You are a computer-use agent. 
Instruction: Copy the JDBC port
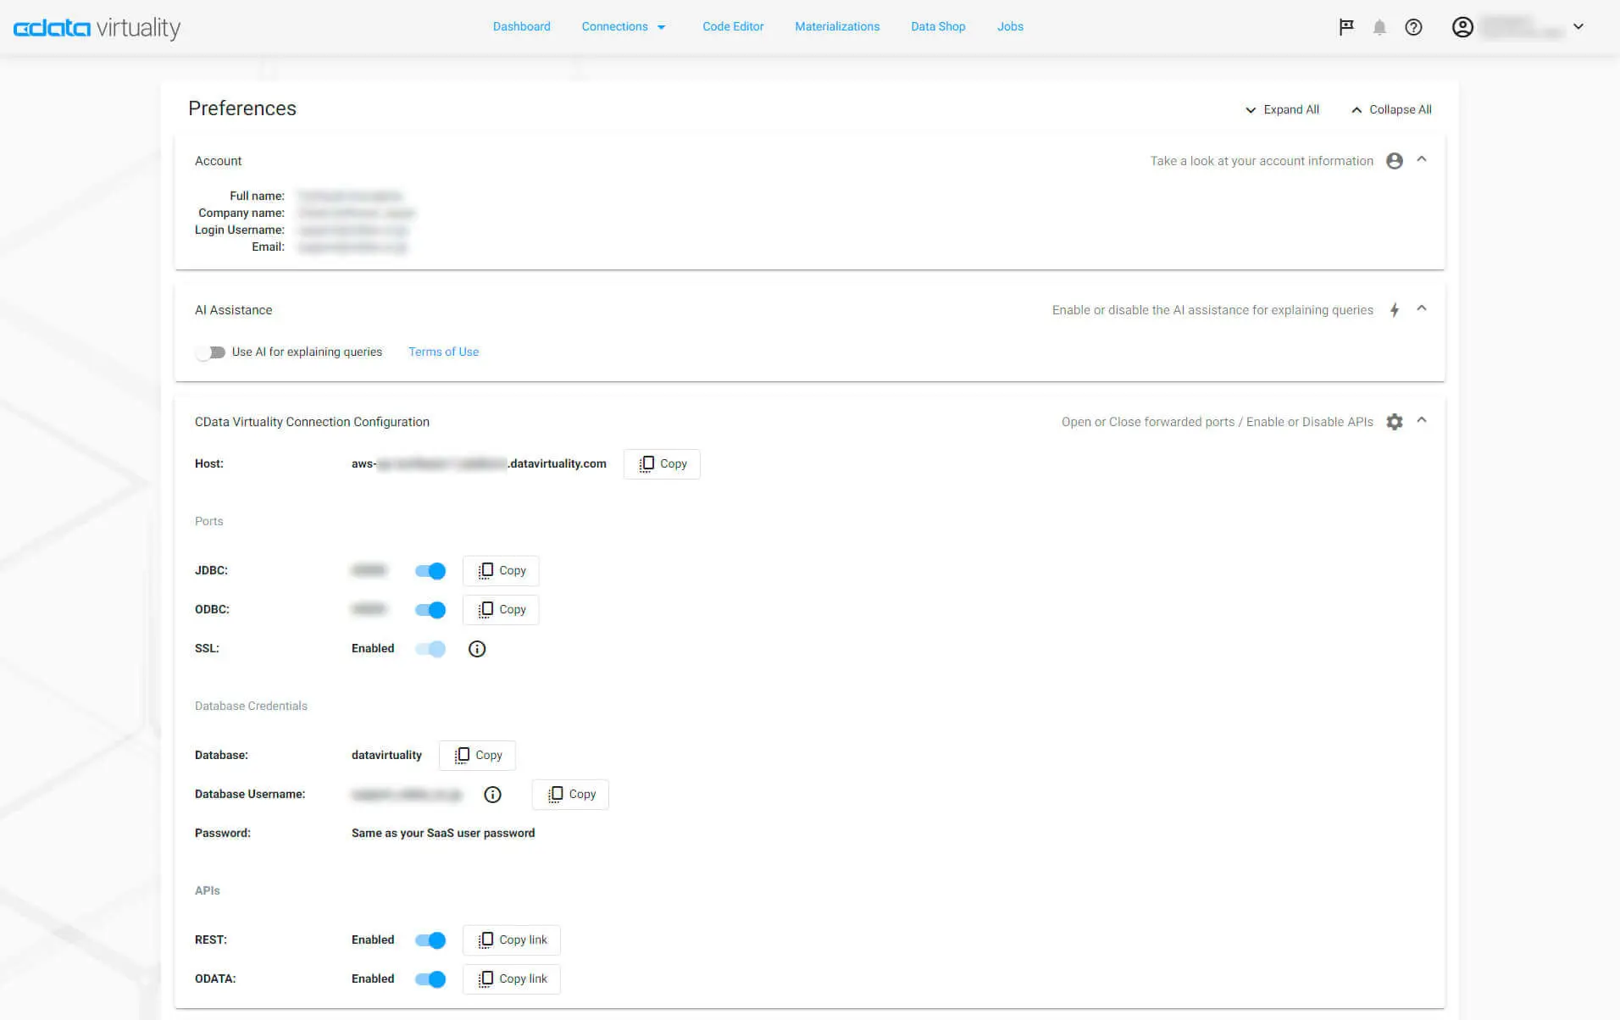[501, 571]
